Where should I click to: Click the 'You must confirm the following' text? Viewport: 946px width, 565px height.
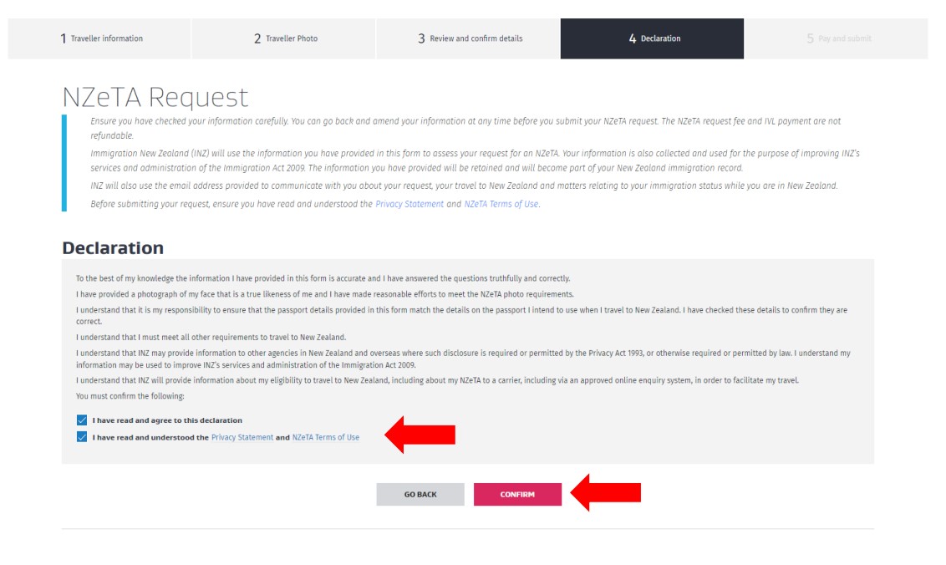click(x=130, y=396)
